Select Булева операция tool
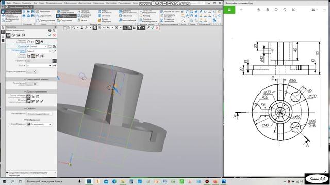Screen dimensions: 330x185 pos(105,21)
